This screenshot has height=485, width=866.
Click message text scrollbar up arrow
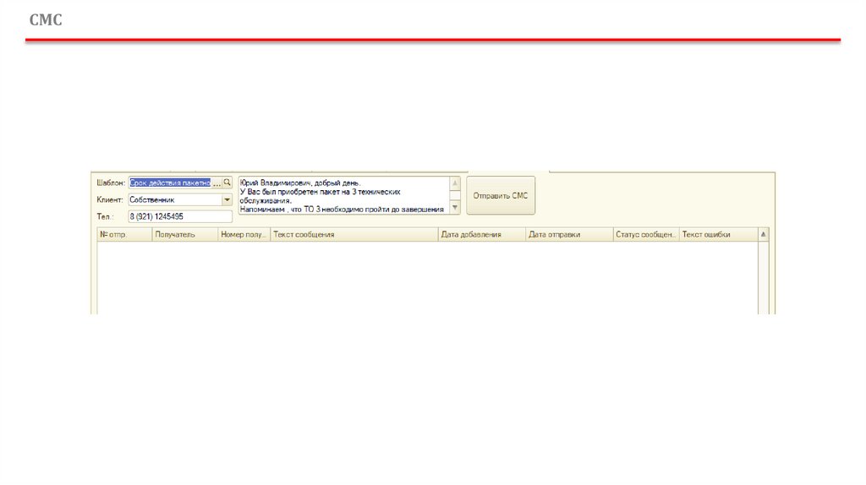[455, 183]
